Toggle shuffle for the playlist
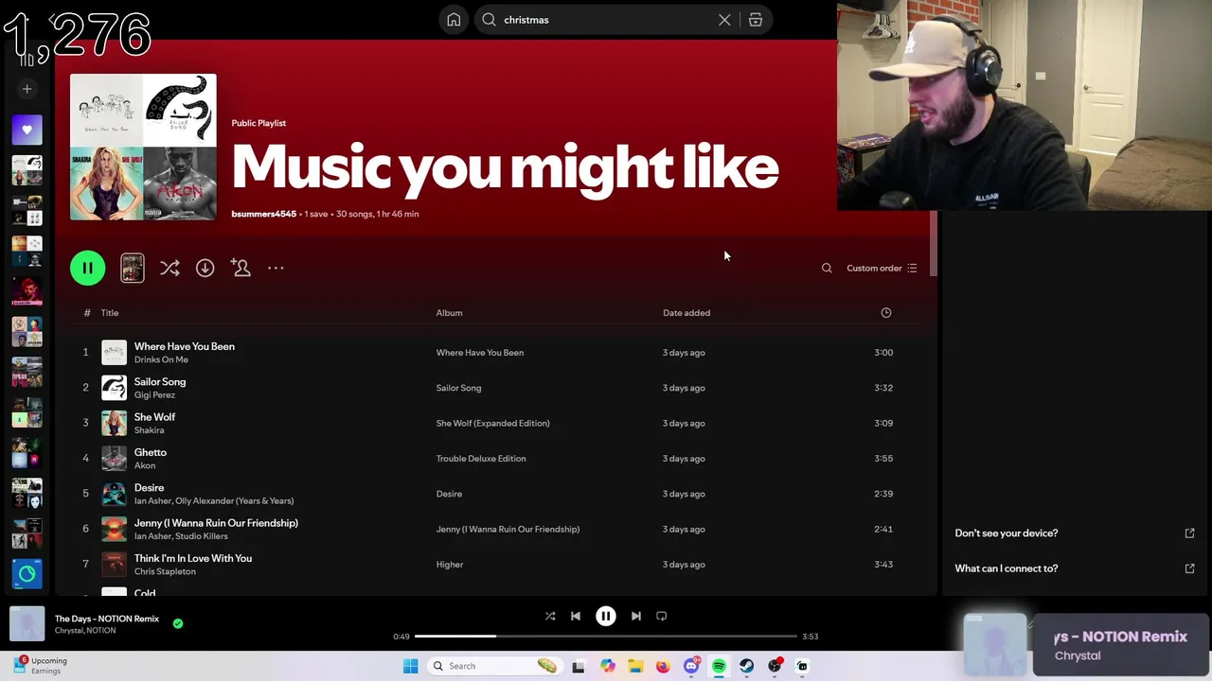This screenshot has width=1212, height=681. click(x=169, y=268)
